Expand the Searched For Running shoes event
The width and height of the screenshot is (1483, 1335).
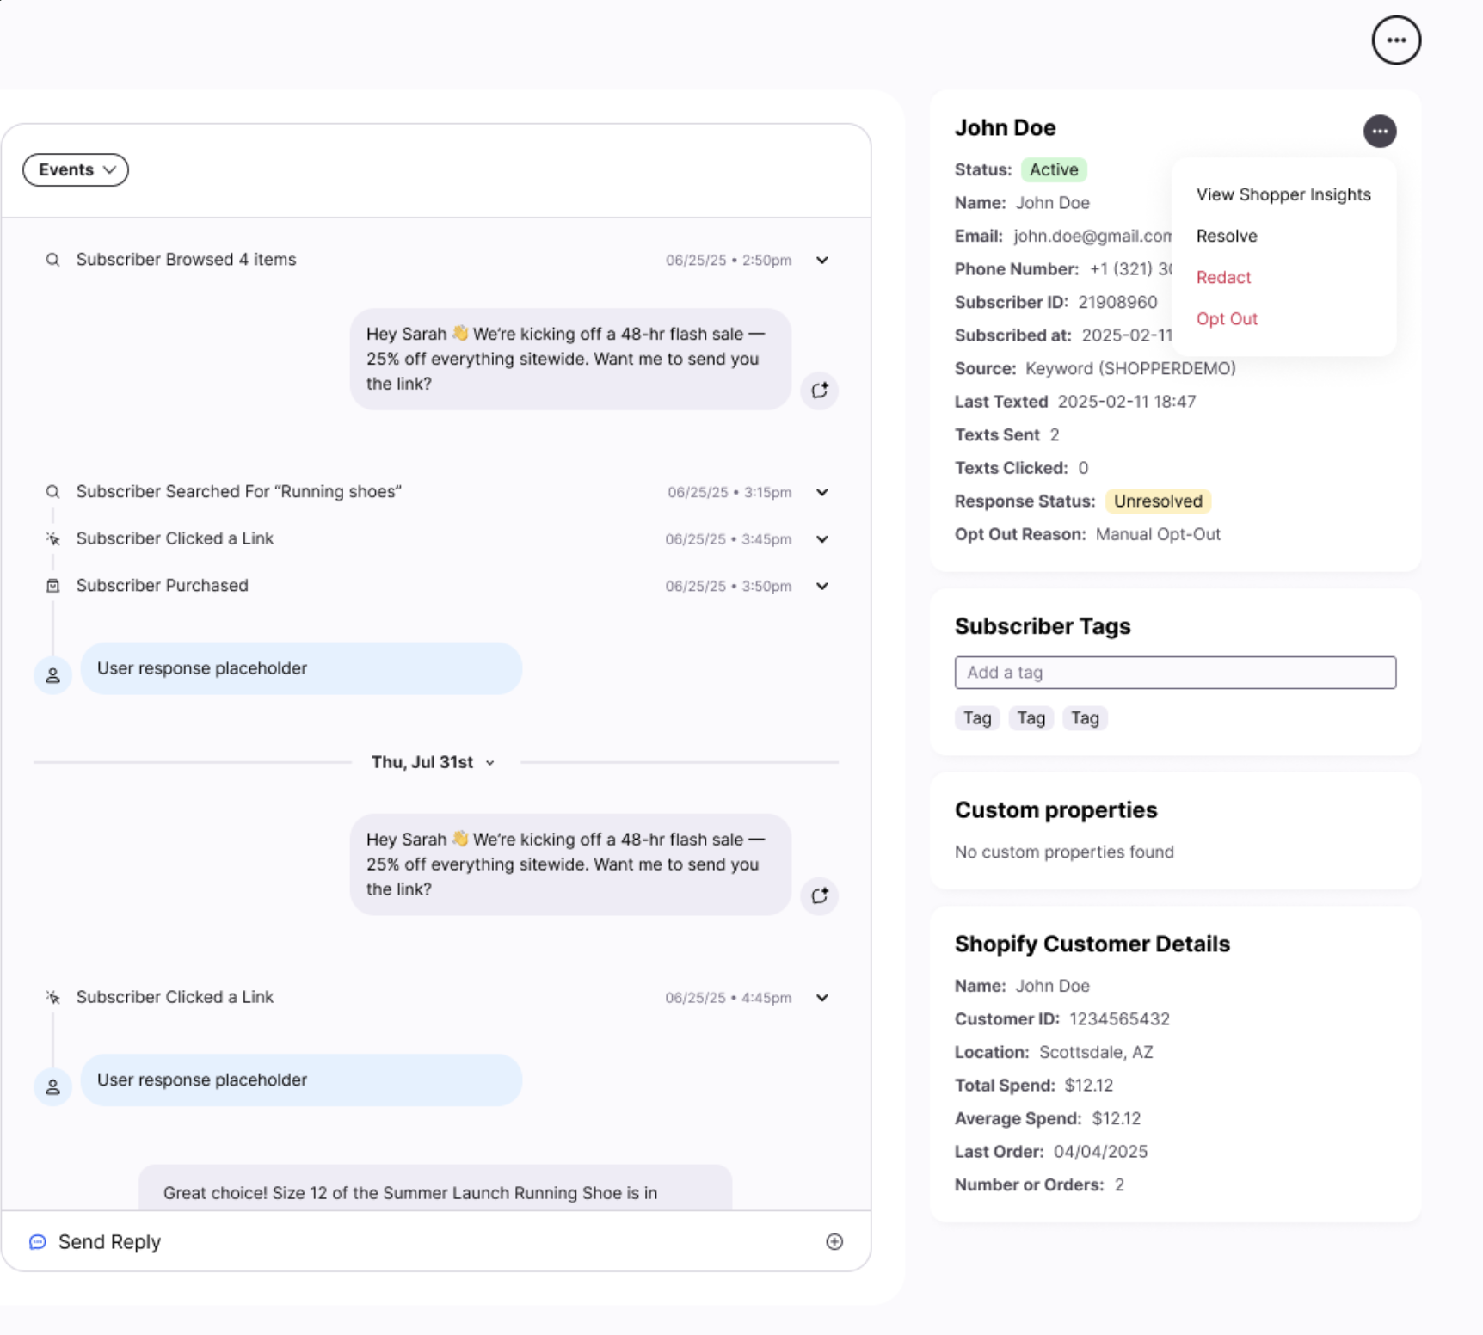click(821, 492)
